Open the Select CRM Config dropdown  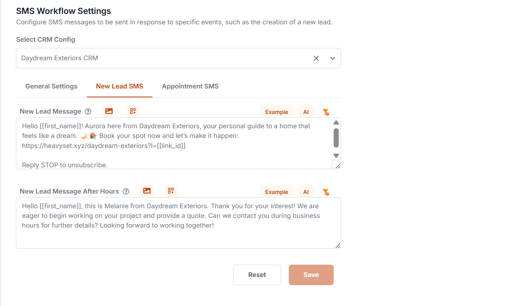pos(332,58)
